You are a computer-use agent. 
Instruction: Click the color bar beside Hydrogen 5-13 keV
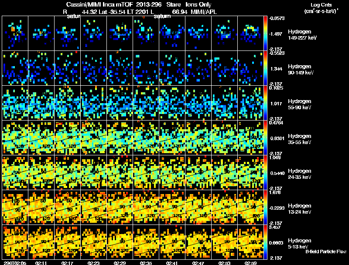point(265,242)
